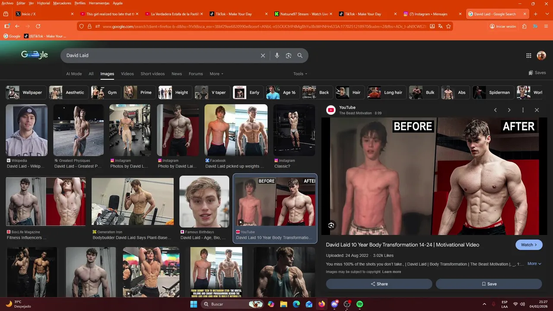
Task: Open Spotify from taskbar
Action: click(359, 304)
